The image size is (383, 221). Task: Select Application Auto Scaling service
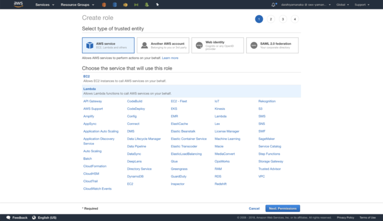(x=101, y=131)
